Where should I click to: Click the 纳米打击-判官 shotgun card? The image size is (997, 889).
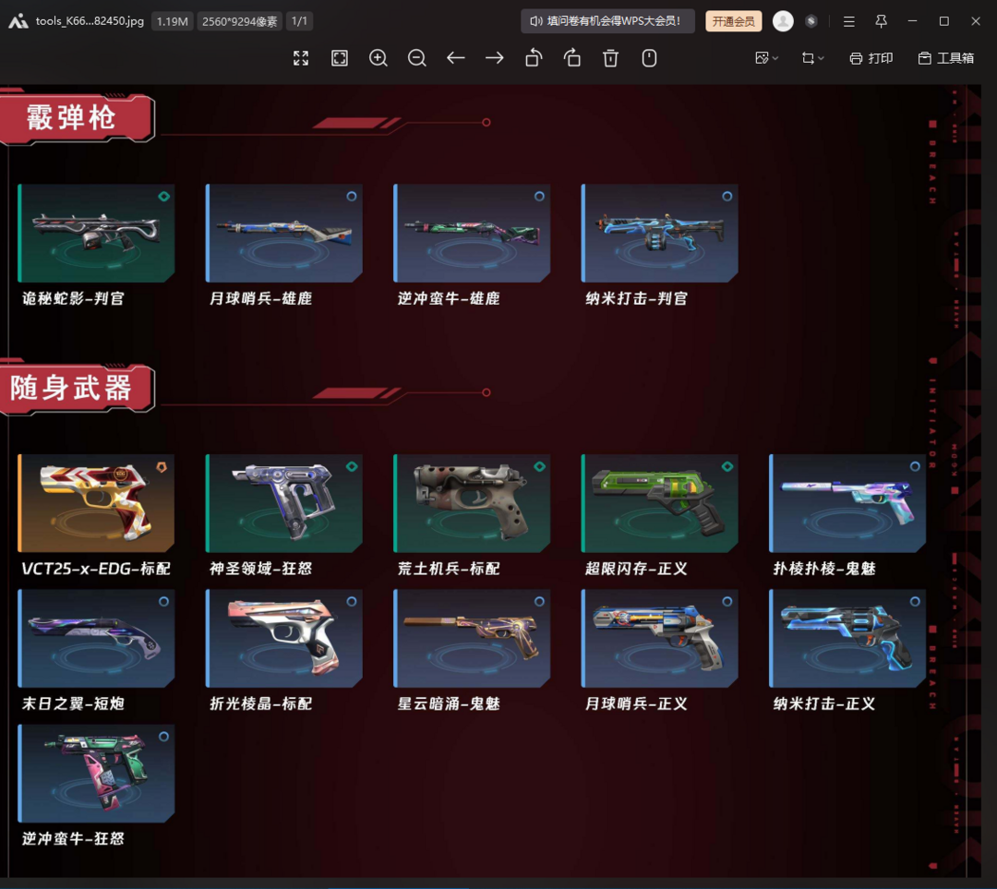pyautogui.click(x=659, y=234)
